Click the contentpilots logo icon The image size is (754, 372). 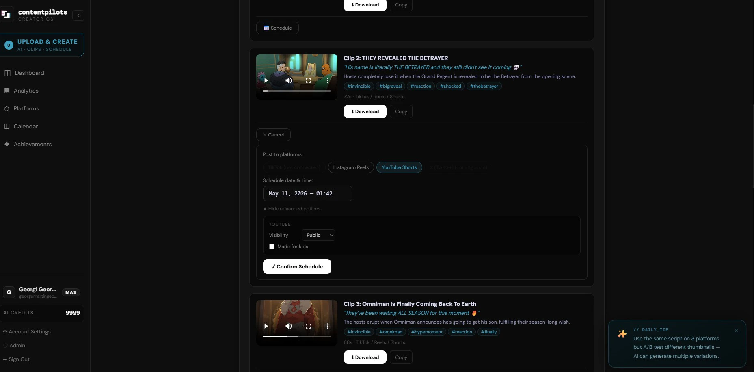pos(6,15)
